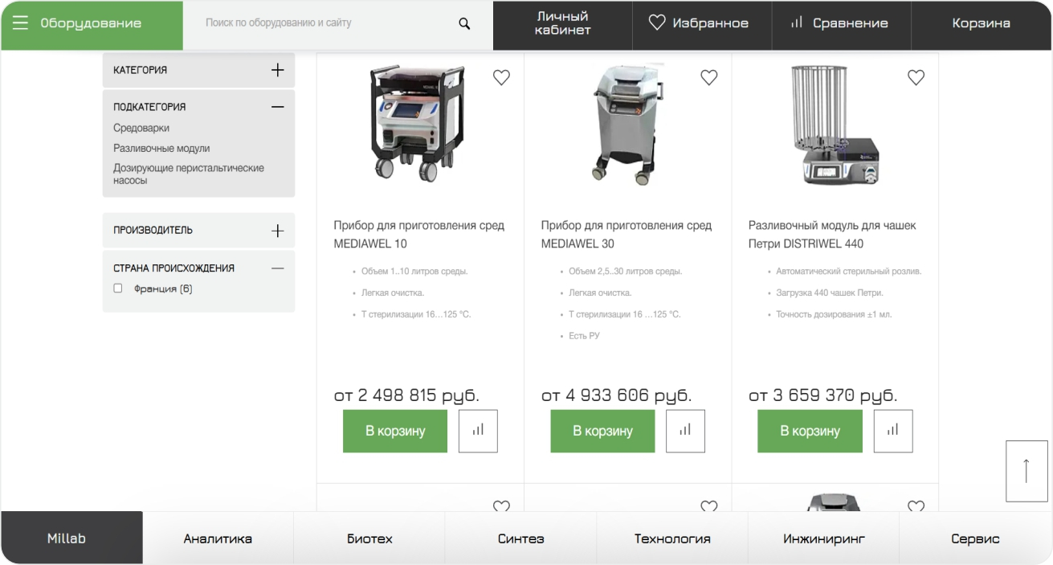
Task: Click the Объем 2,5..30 литров среды text
Action: 626,272
